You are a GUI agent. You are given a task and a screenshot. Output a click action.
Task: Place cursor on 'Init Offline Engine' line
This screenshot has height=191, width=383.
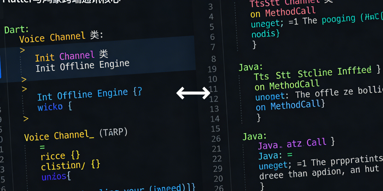(83, 66)
